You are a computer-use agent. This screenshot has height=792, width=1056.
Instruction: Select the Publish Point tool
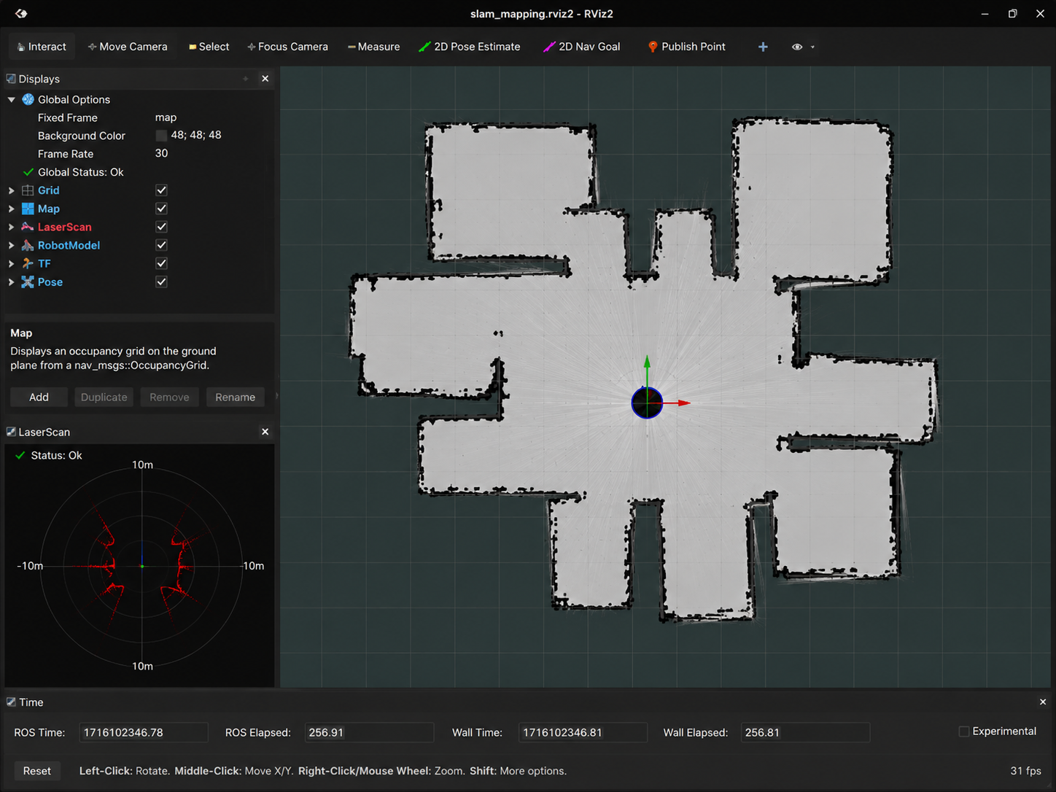[686, 47]
